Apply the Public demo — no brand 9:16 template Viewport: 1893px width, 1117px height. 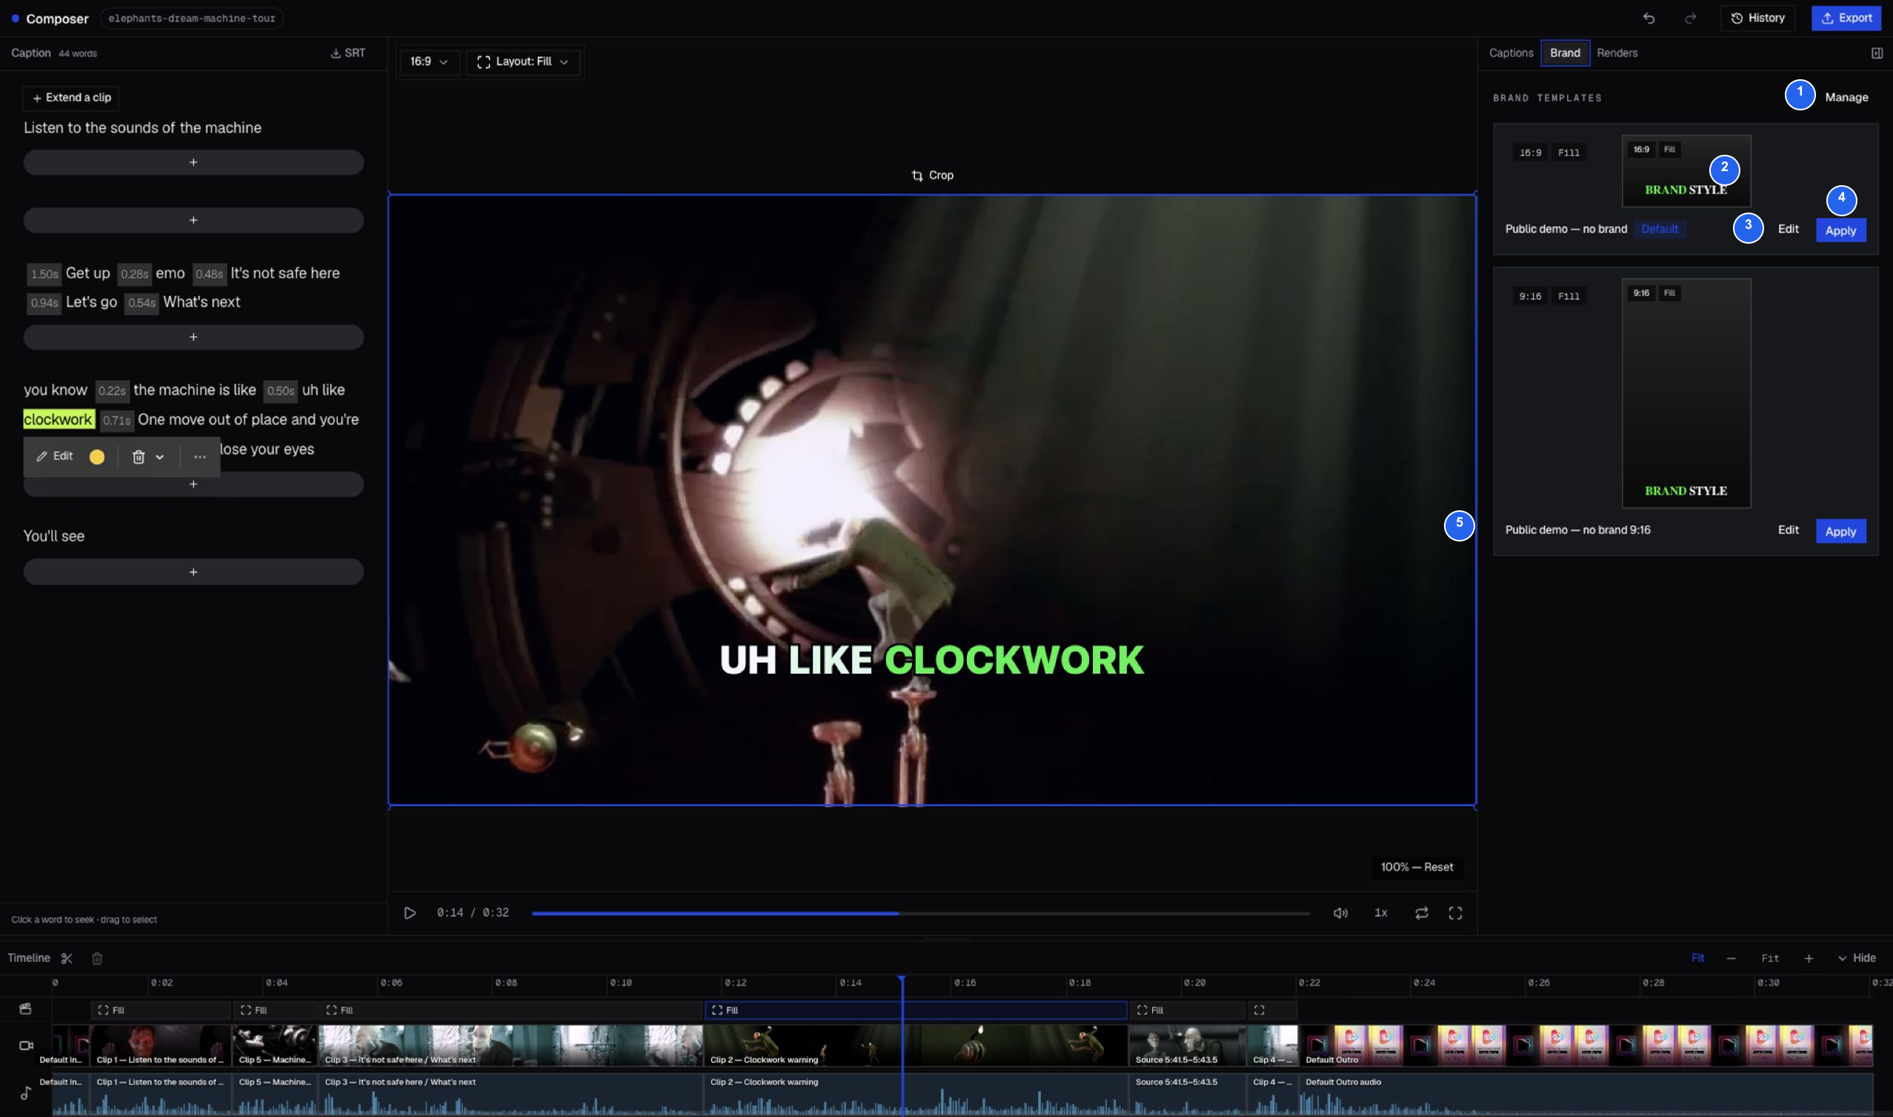pyautogui.click(x=1840, y=531)
